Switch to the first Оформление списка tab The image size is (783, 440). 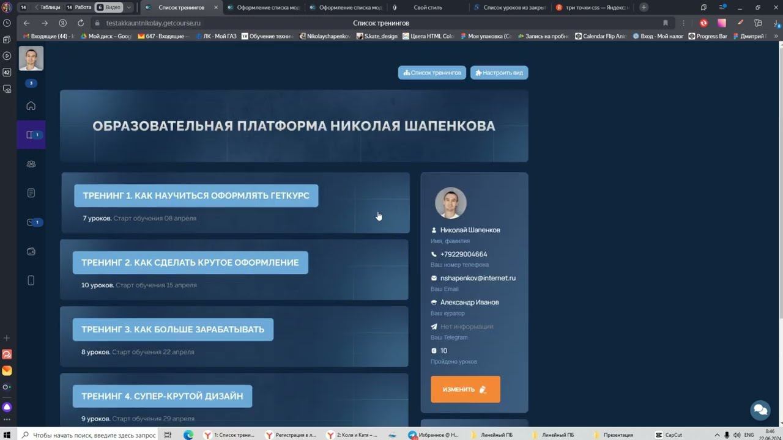262,7
